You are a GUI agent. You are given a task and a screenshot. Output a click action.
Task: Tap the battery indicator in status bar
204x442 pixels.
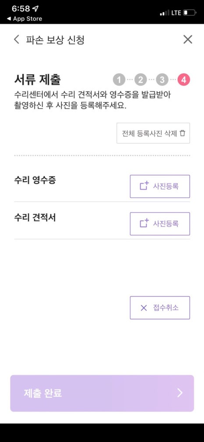click(x=190, y=13)
